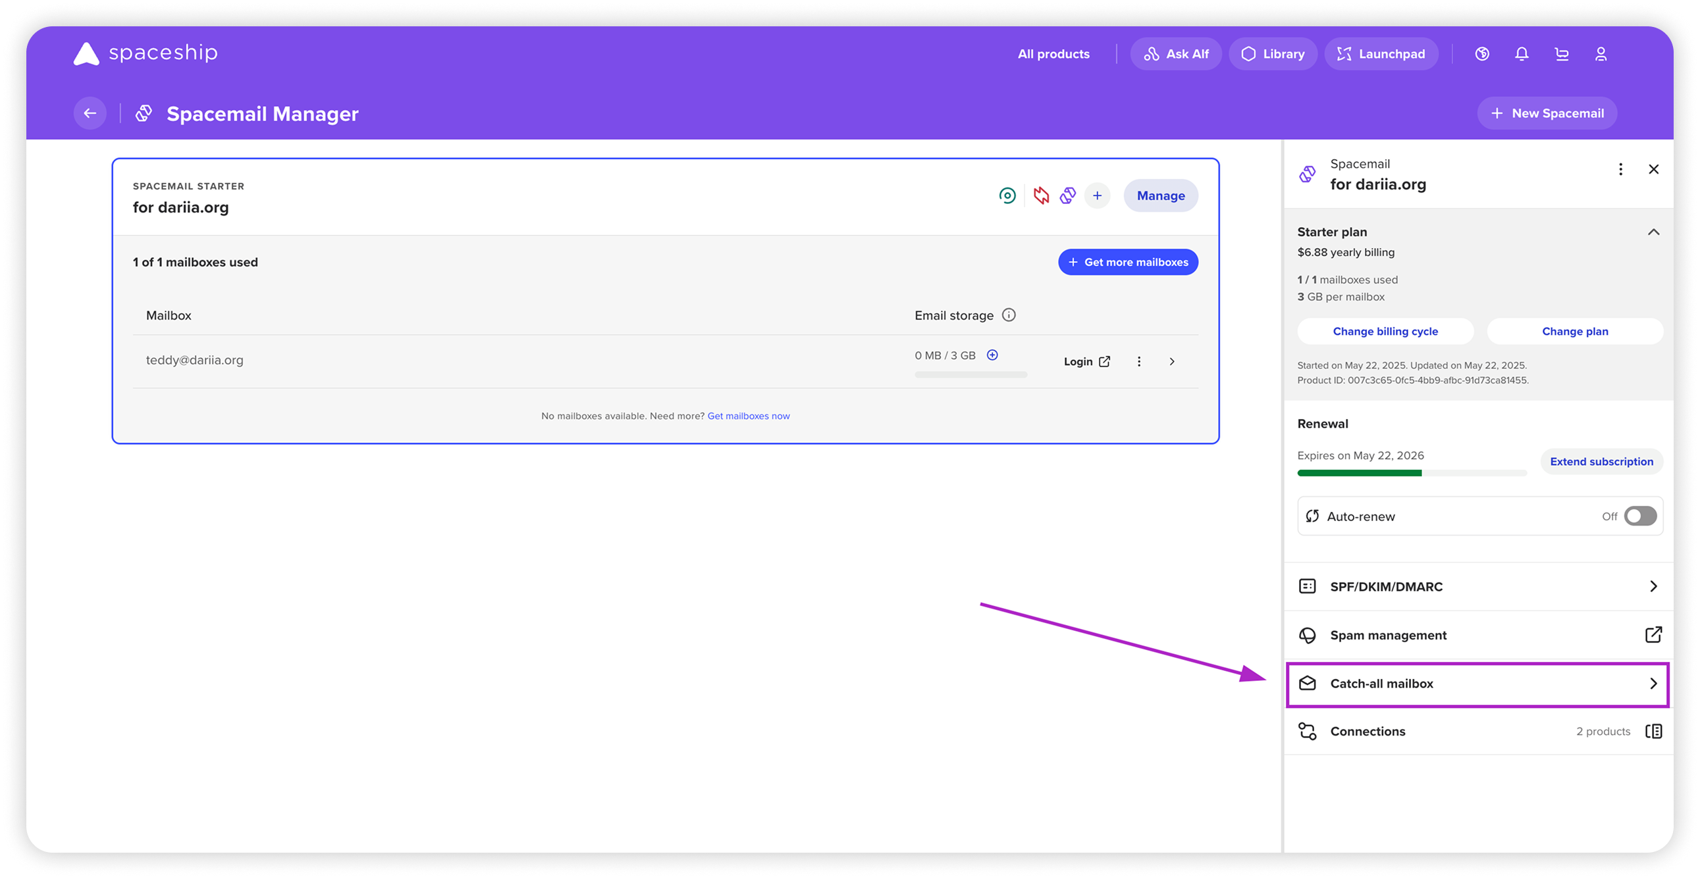Viewport: 1700px width, 879px height.
Task: Open Library from the header
Action: pyautogui.click(x=1272, y=54)
